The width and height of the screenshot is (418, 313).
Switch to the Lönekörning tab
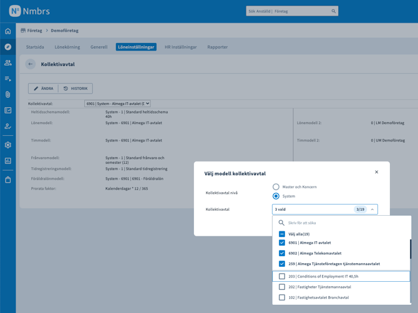67,47
